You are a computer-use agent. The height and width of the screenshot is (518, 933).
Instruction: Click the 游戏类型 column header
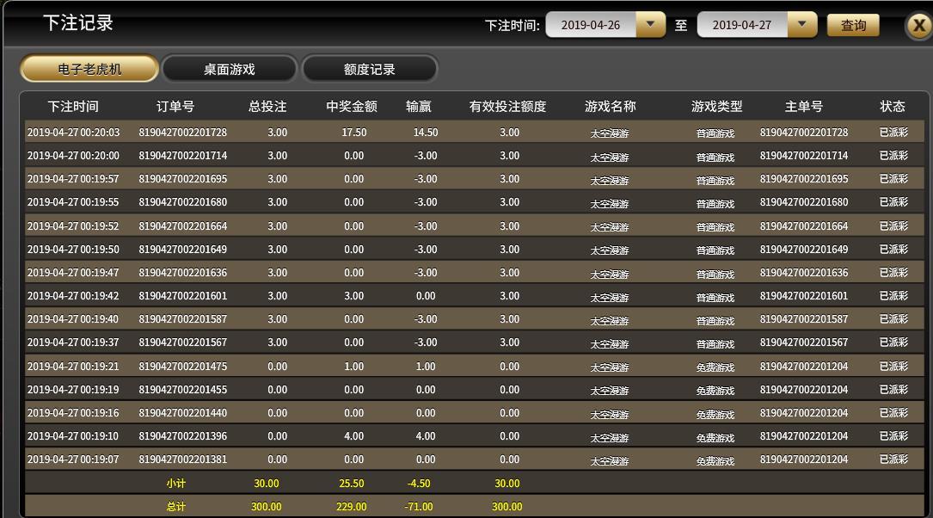click(717, 107)
